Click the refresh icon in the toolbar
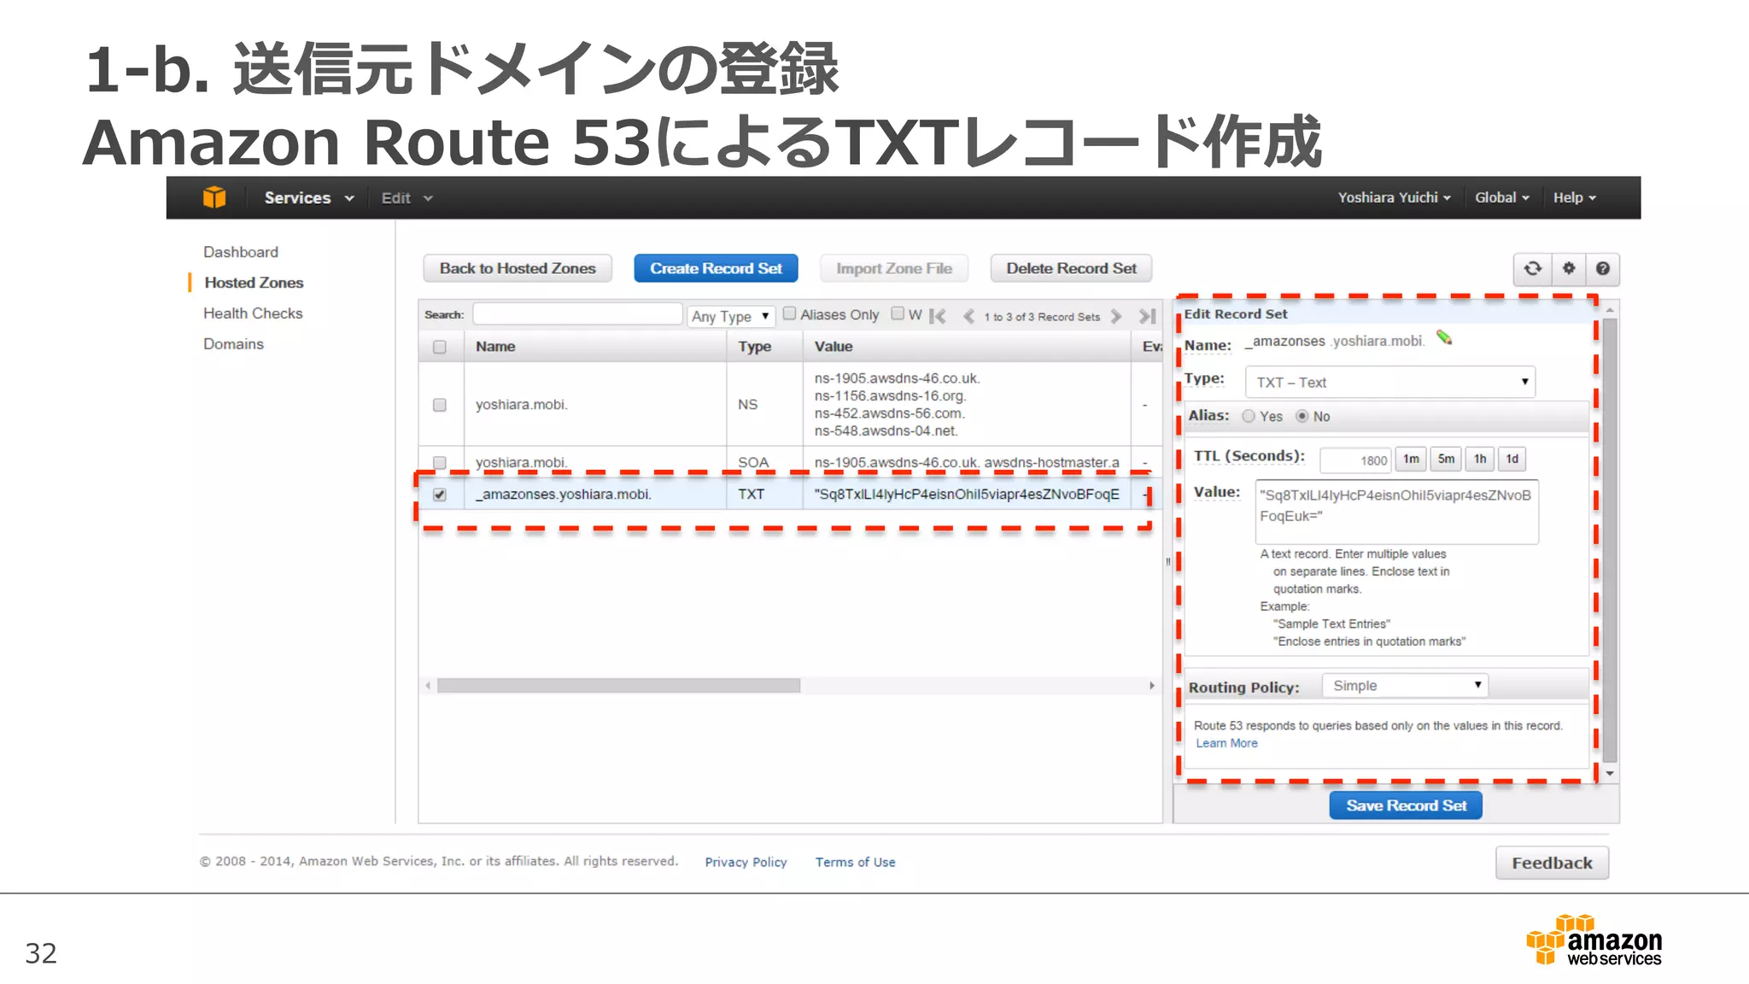The image size is (1749, 984). pyautogui.click(x=1533, y=268)
